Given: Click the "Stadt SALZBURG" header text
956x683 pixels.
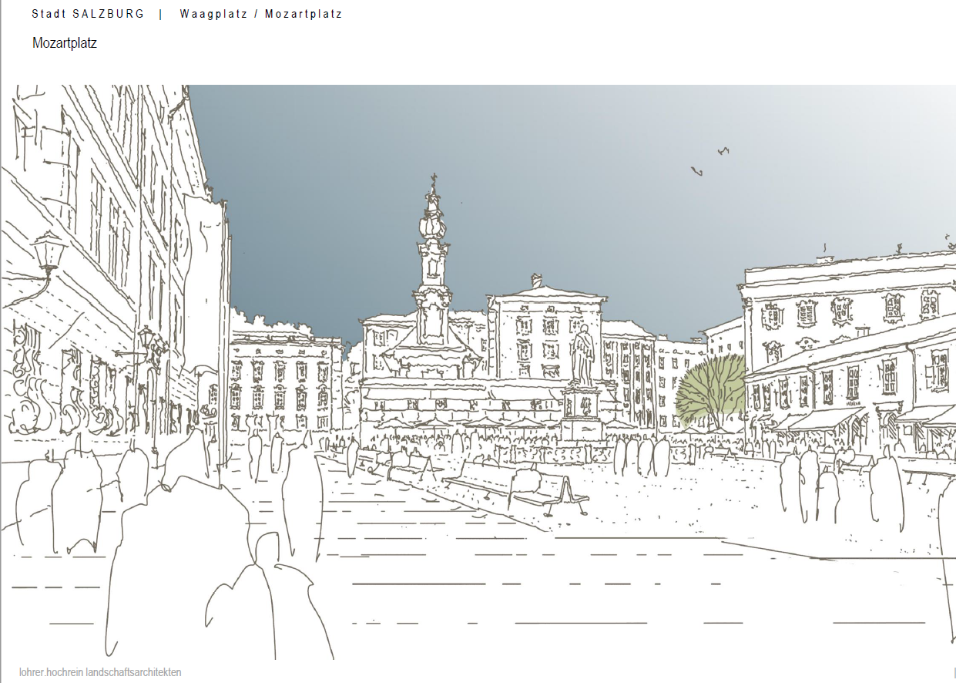Looking at the screenshot, I should click(x=88, y=14).
